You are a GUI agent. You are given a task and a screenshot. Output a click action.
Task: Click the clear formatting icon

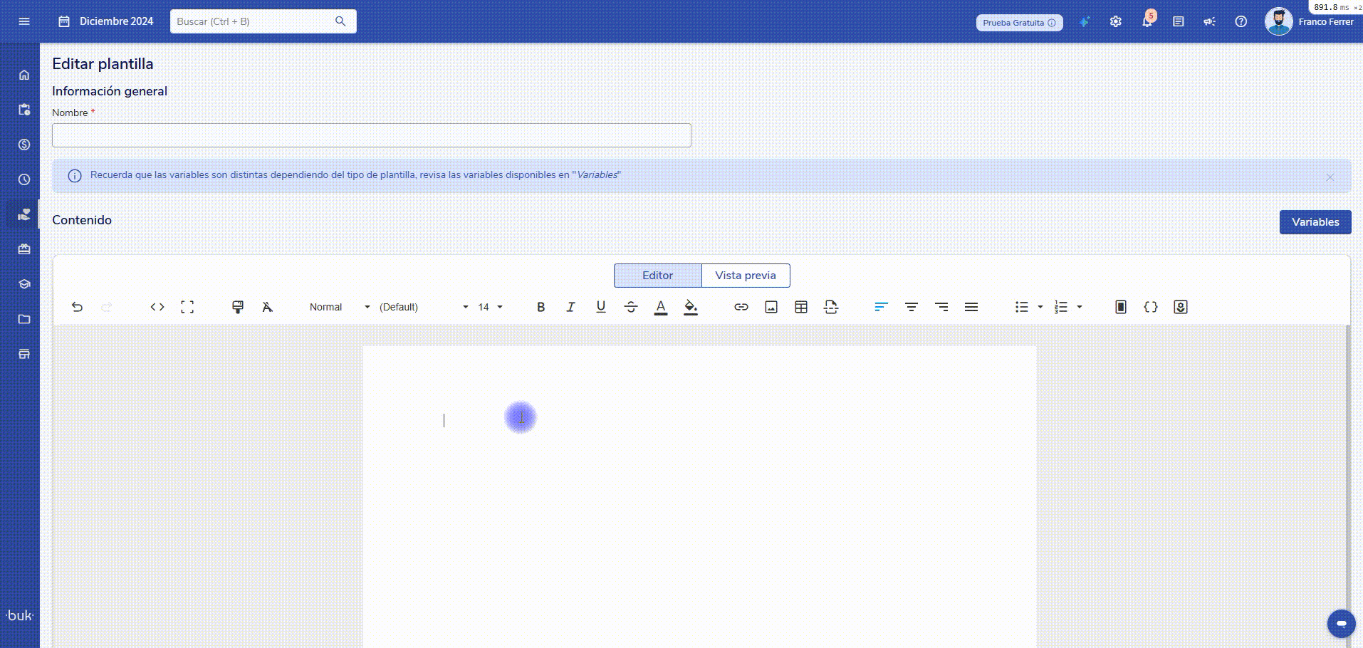pos(267,307)
